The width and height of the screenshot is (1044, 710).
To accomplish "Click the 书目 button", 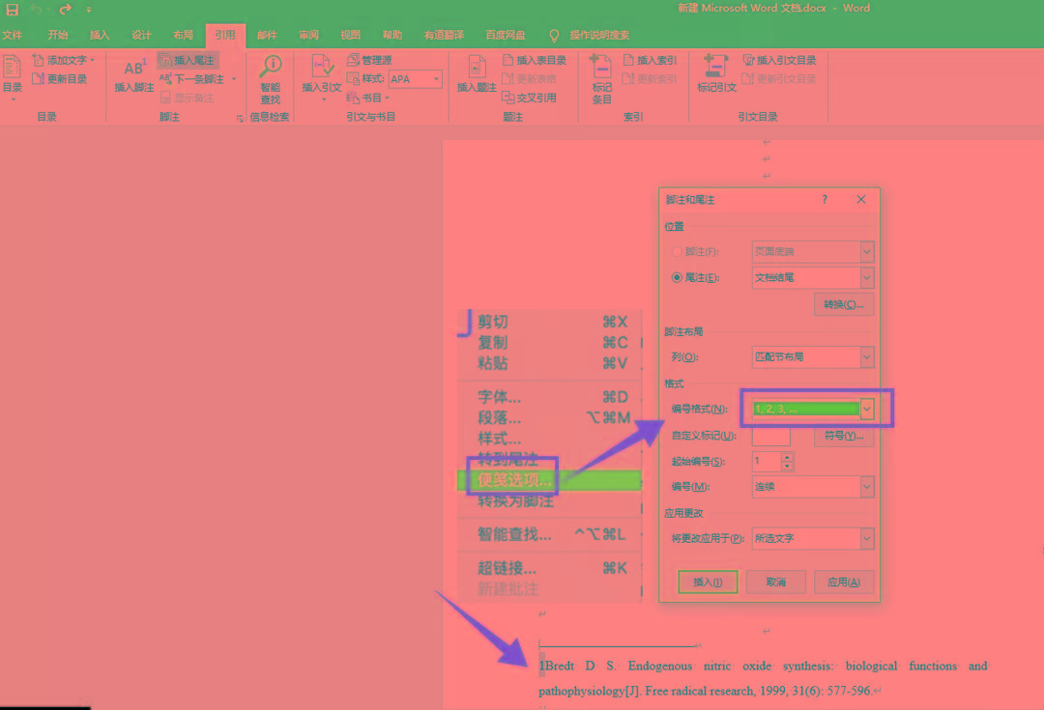I will coord(367,98).
